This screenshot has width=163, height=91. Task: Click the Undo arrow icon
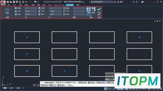[26, 2]
